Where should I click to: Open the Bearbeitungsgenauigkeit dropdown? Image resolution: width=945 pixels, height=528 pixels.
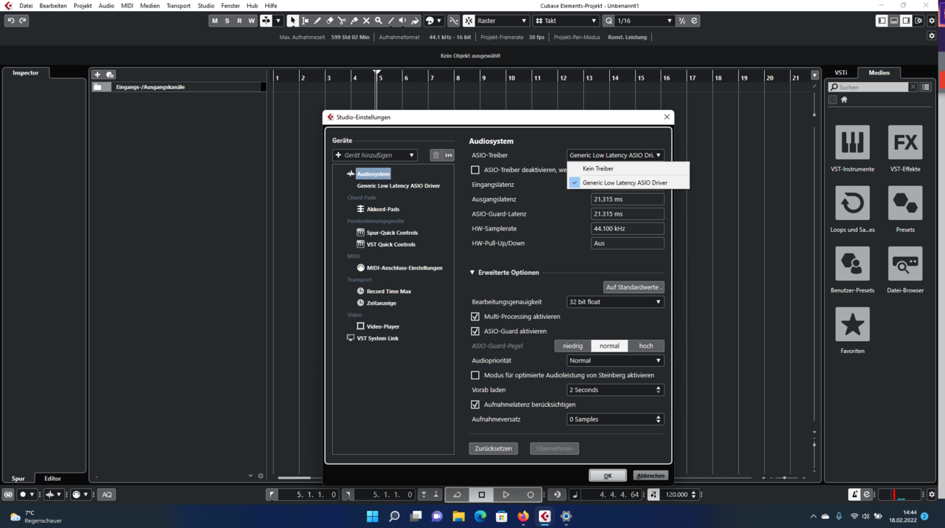click(614, 302)
